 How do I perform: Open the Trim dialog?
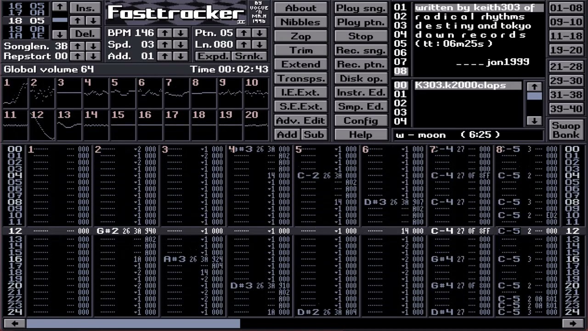pos(301,50)
